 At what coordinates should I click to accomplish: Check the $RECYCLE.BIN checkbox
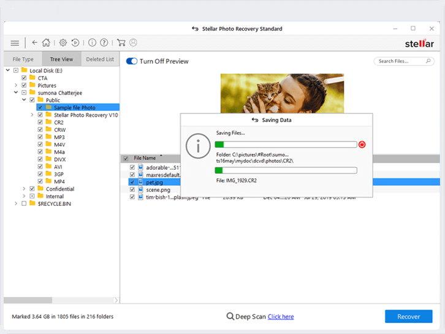[24, 203]
